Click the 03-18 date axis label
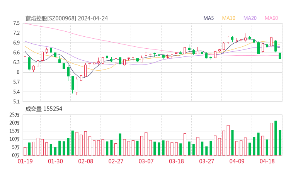The height and width of the screenshot is (170, 286). tap(176, 161)
